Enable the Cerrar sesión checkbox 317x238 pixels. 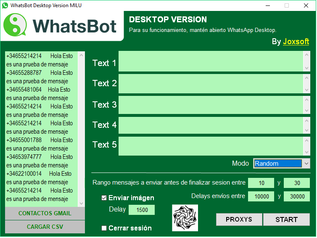tap(104, 228)
